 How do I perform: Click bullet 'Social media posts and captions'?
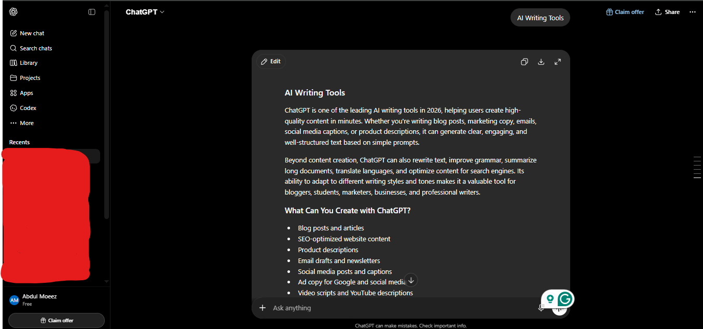point(345,271)
